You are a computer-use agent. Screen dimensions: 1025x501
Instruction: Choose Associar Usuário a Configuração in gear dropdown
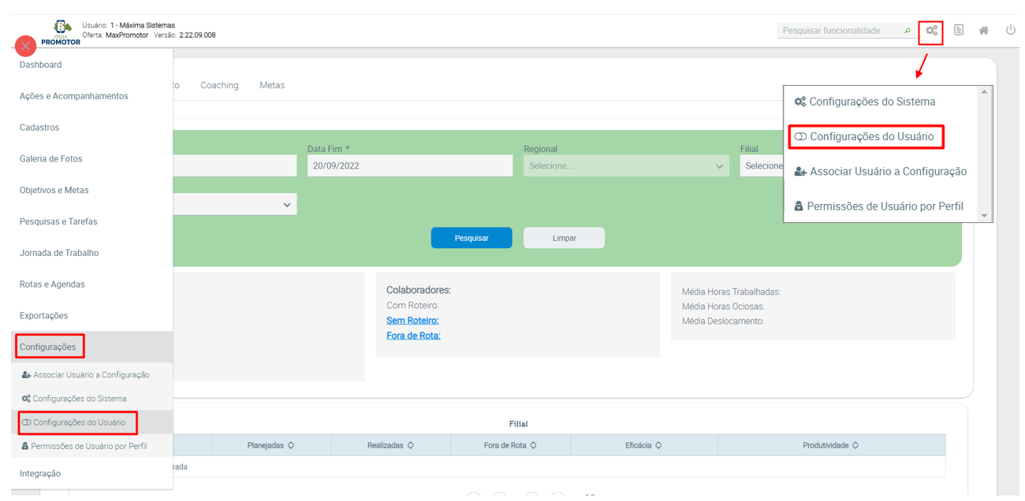pos(881,172)
